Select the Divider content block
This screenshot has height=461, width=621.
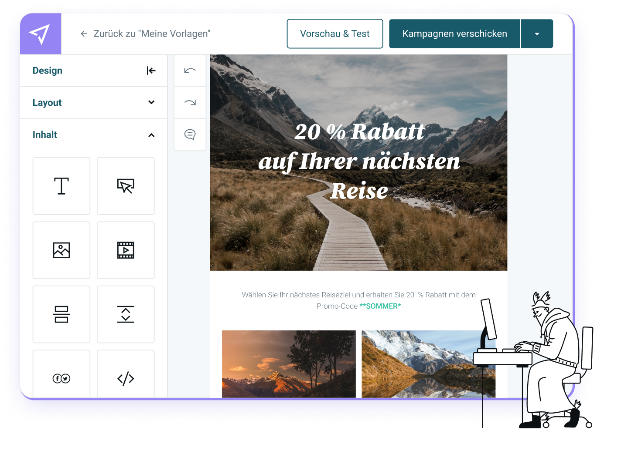(x=61, y=314)
